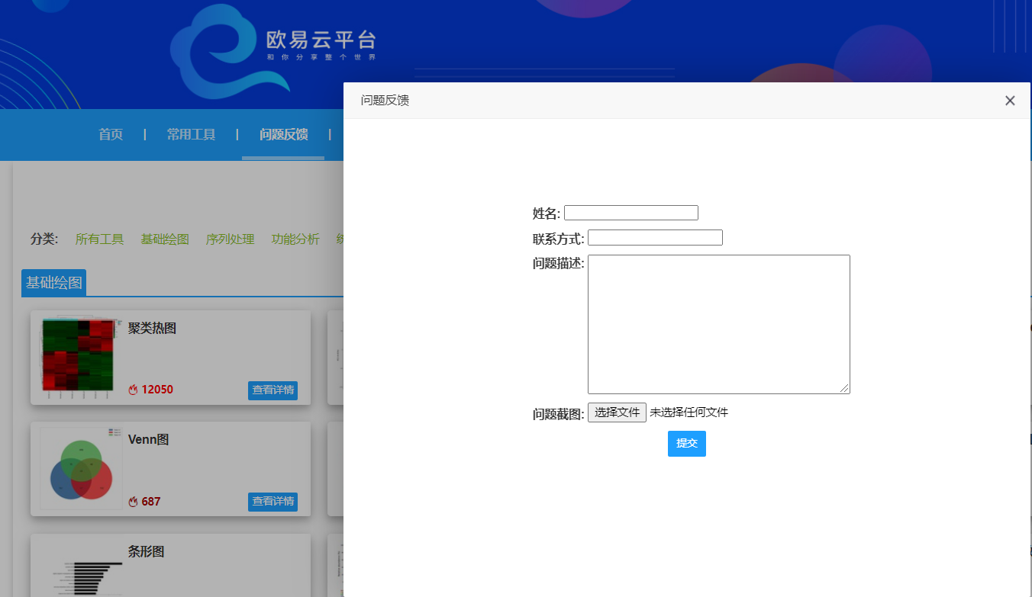Filter by 所有工具 category
The image size is (1032, 597).
tap(99, 239)
